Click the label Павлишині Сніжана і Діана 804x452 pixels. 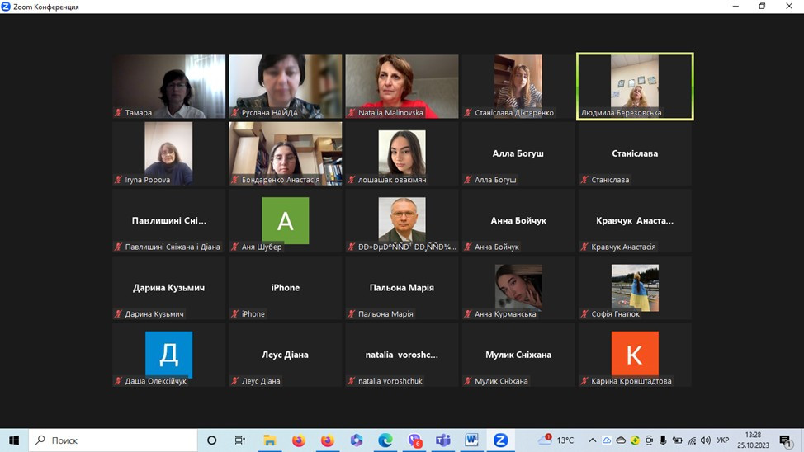173,247
